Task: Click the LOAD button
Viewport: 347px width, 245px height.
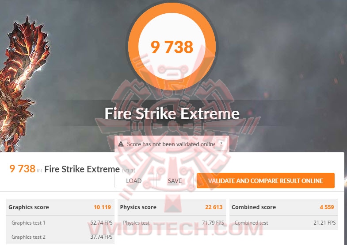Action: [x=133, y=181]
